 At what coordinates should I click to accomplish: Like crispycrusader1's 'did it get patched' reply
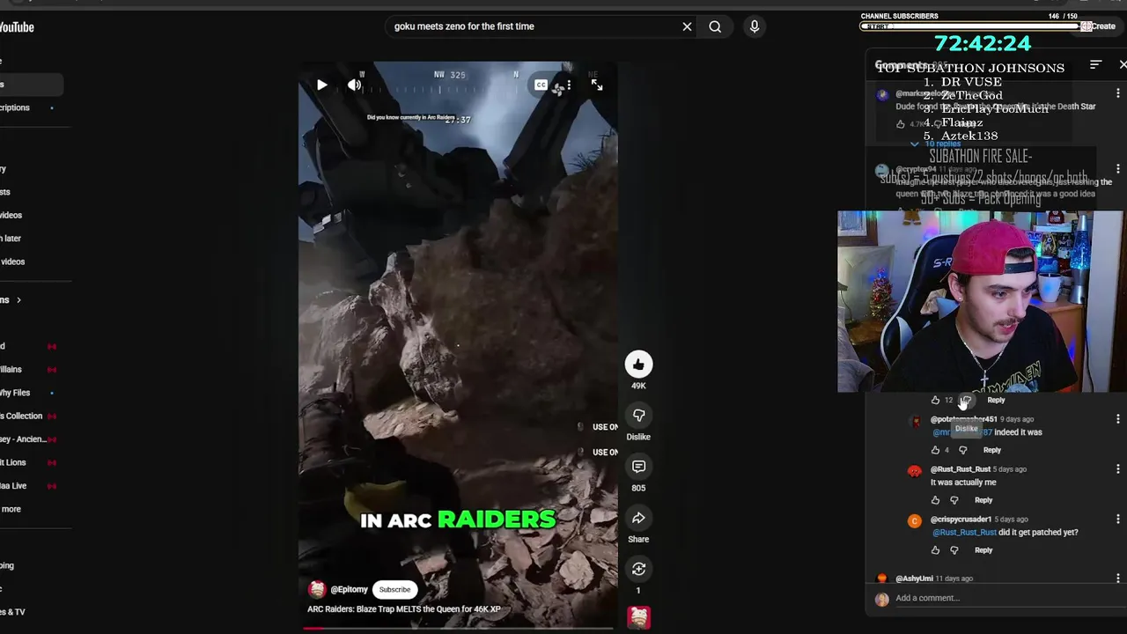[936, 550]
